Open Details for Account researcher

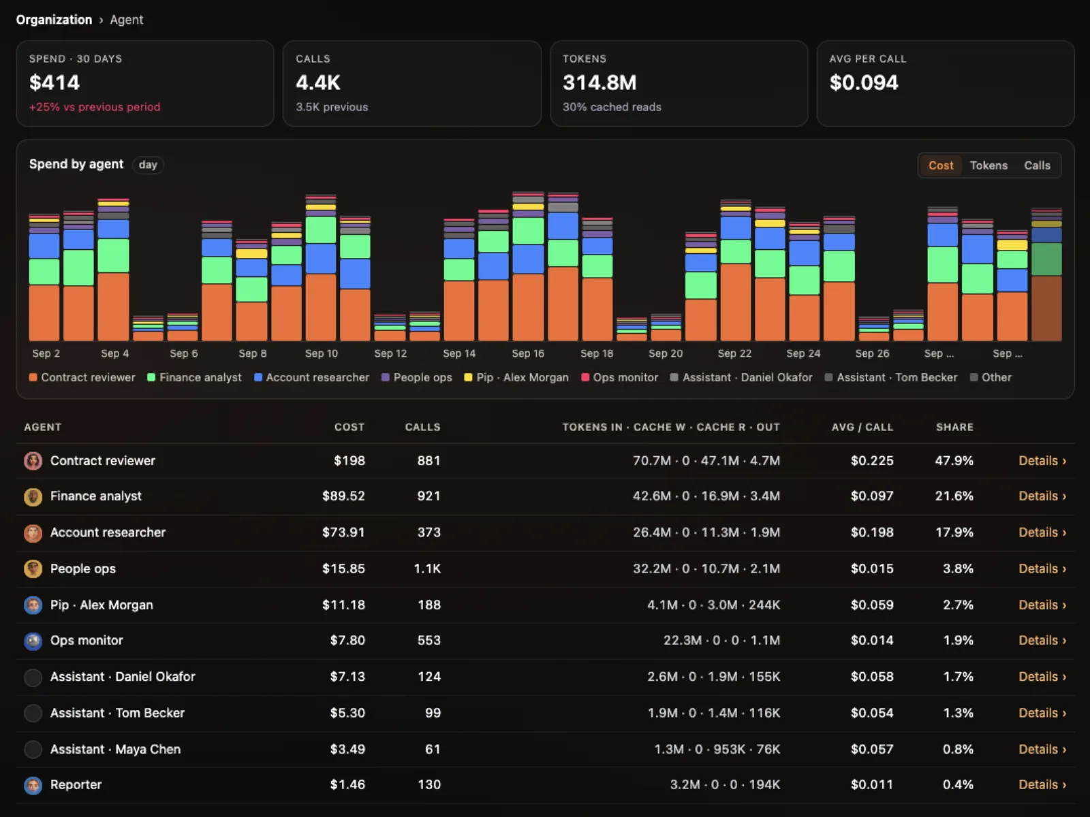[1042, 532]
